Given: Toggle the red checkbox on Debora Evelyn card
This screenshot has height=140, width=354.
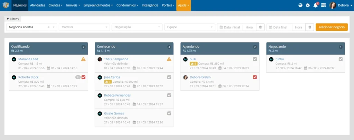Looking at the screenshot, I should [x=255, y=77].
